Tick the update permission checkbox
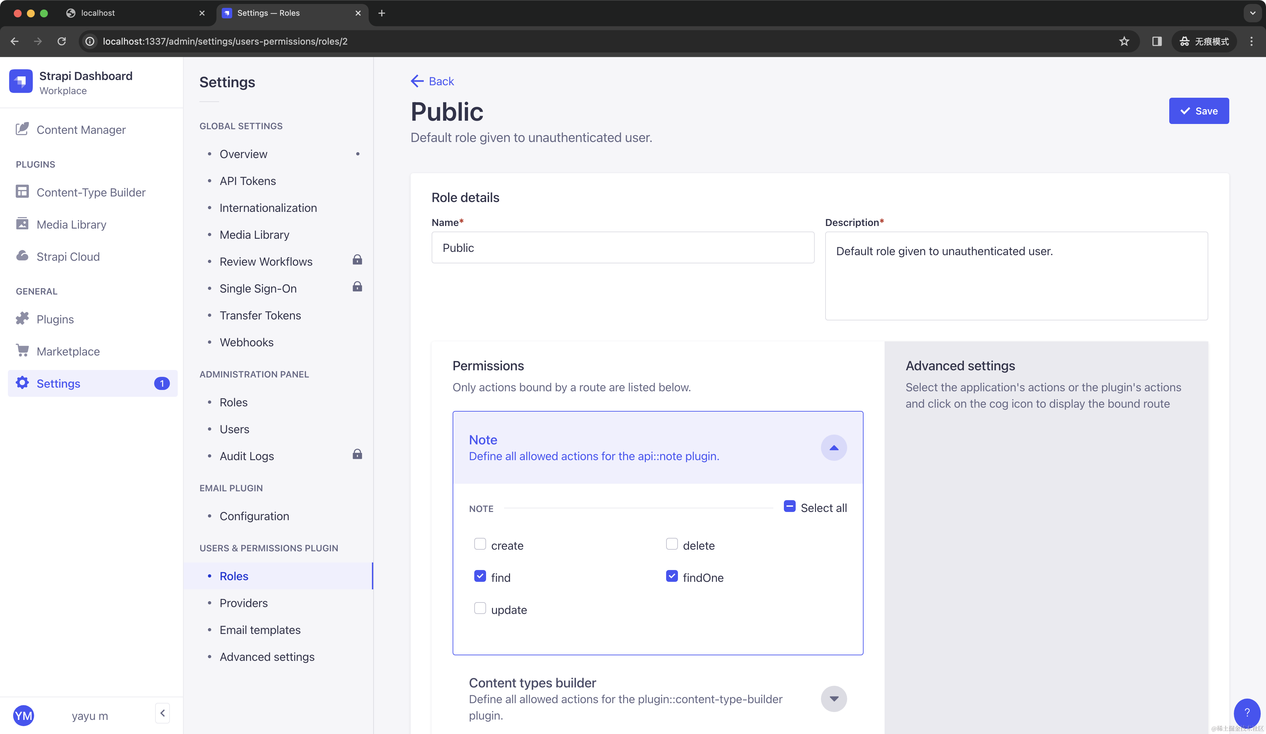The image size is (1266, 734). coord(480,608)
